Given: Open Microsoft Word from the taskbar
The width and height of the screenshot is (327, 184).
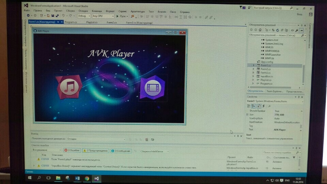Looking at the screenshot, I should click(x=77, y=178).
